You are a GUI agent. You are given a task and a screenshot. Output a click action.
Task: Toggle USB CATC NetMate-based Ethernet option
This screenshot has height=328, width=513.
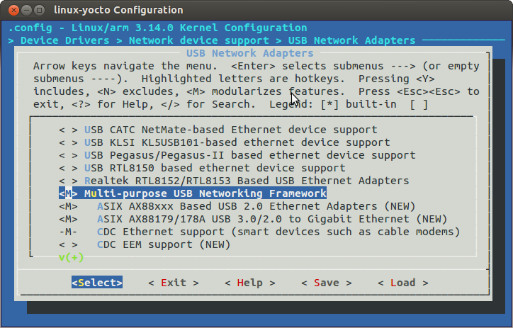(x=218, y=130)
